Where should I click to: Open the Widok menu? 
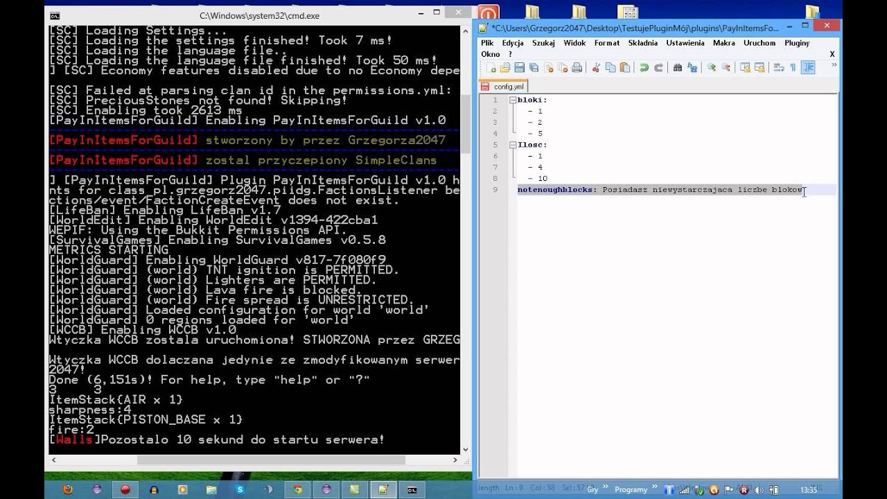coord(574,43)
